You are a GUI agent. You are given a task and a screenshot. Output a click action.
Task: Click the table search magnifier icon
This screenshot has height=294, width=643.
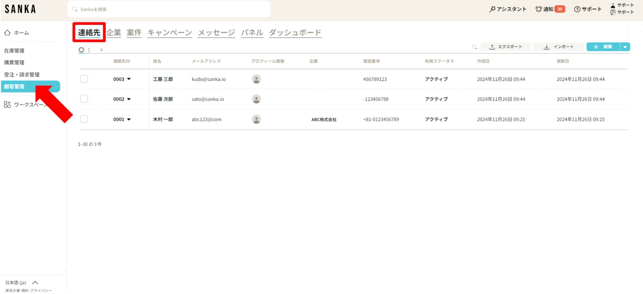point(474,47)
